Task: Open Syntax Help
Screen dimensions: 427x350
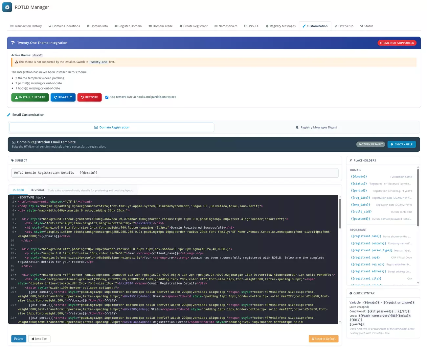Action: pos(401,144)
